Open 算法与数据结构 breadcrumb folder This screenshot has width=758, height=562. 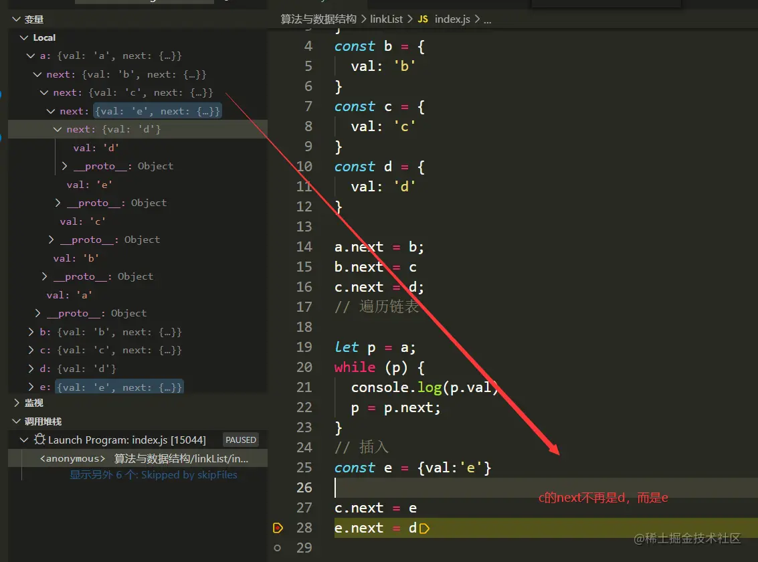[x=318, y=19]
